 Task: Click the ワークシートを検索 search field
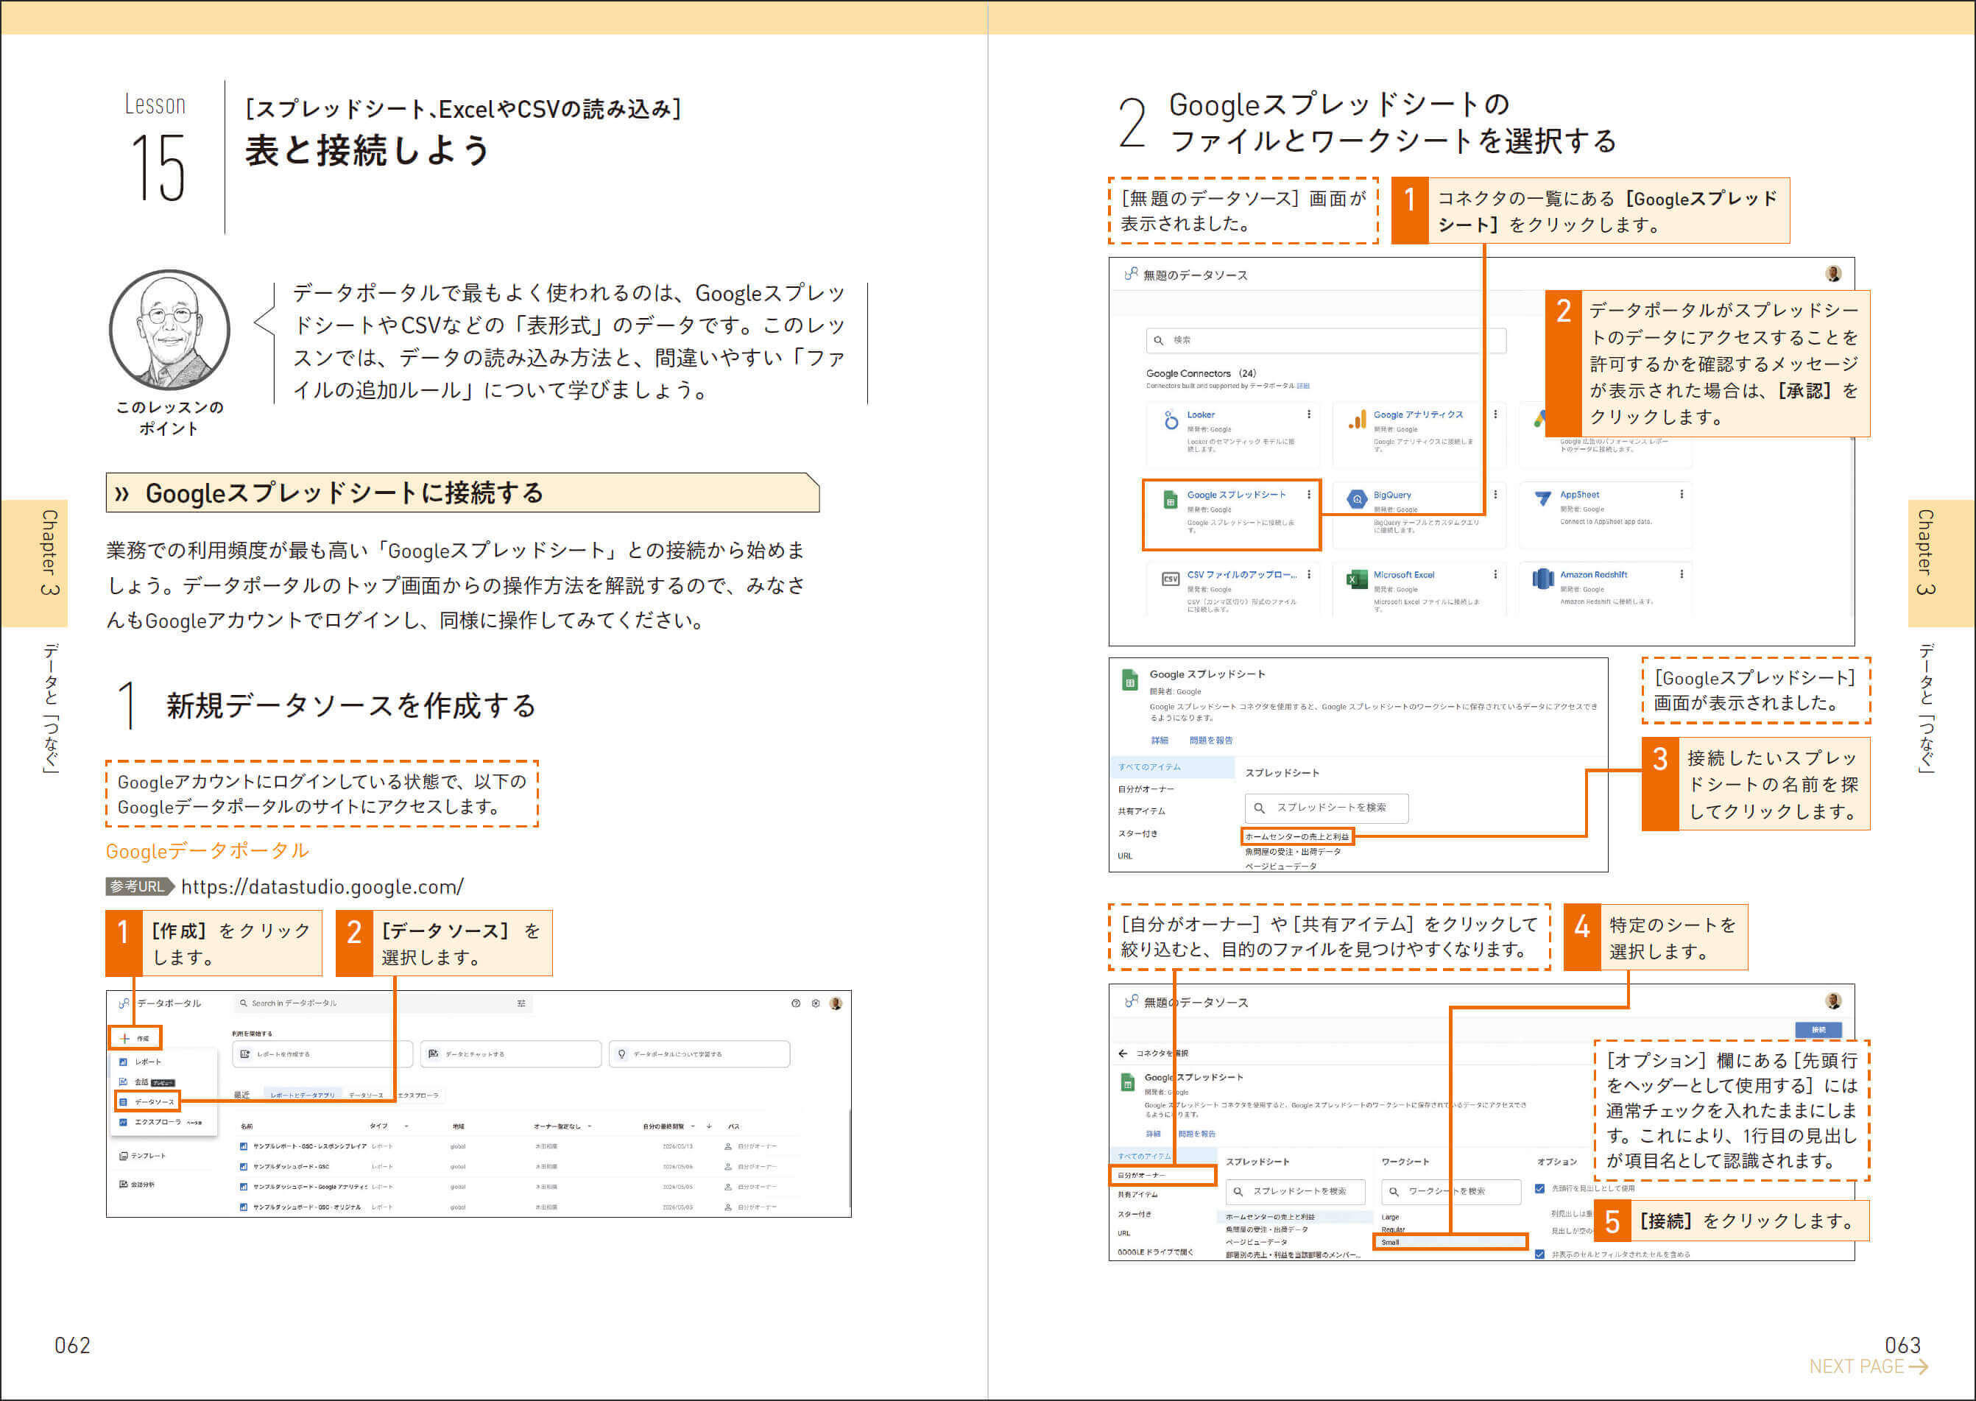[1452, 1191]
